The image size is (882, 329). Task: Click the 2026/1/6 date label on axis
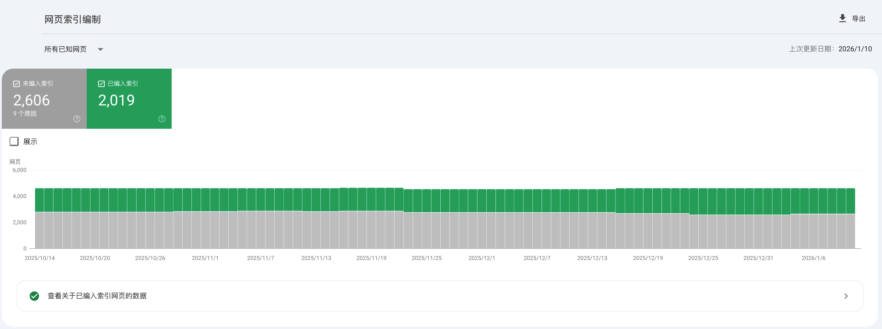click(813, 258)
